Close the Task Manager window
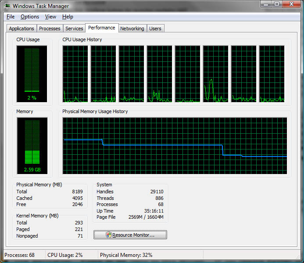Viewport: 304px width, 263px height. [x=291, y=4]
